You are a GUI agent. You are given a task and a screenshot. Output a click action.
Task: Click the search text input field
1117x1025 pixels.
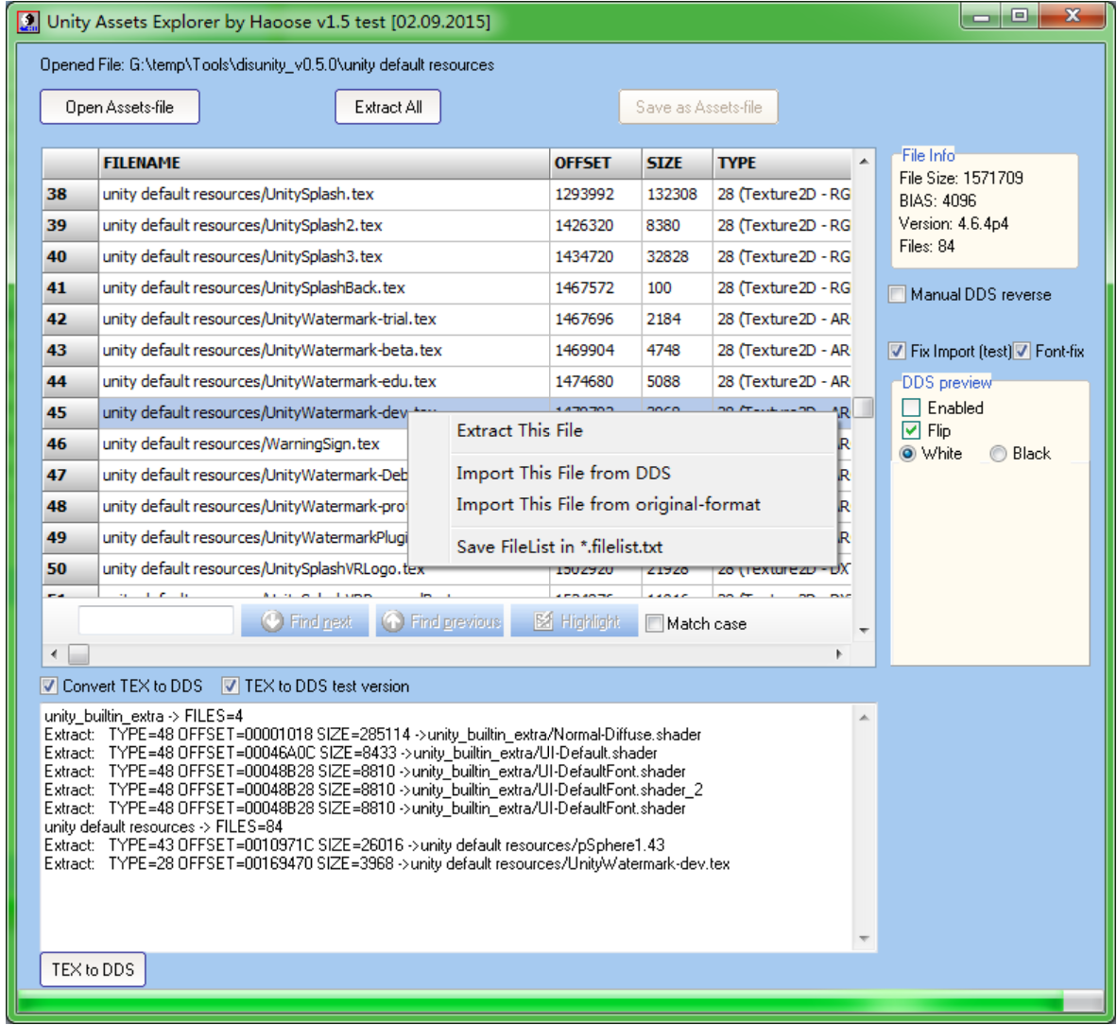[156, 621]
